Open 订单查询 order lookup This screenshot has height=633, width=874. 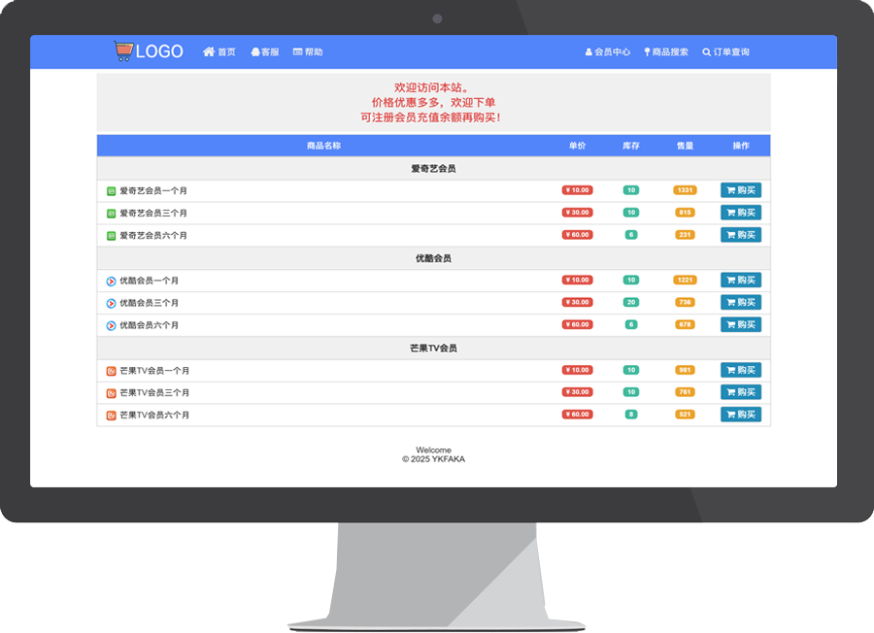coord(726,52)
